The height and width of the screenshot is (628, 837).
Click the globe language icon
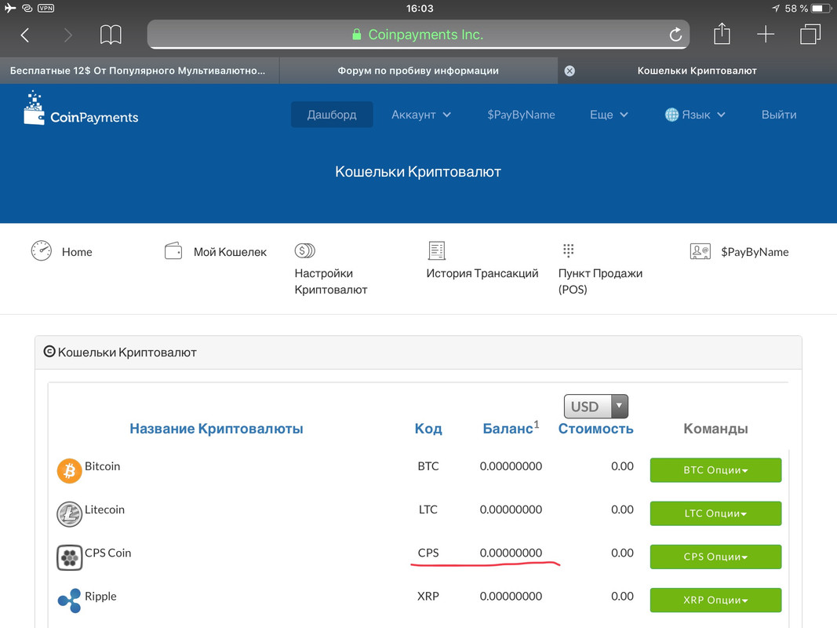coord(671,115)
